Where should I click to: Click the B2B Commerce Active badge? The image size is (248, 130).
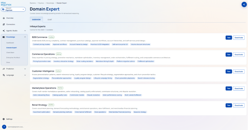[x=51, y=37]
